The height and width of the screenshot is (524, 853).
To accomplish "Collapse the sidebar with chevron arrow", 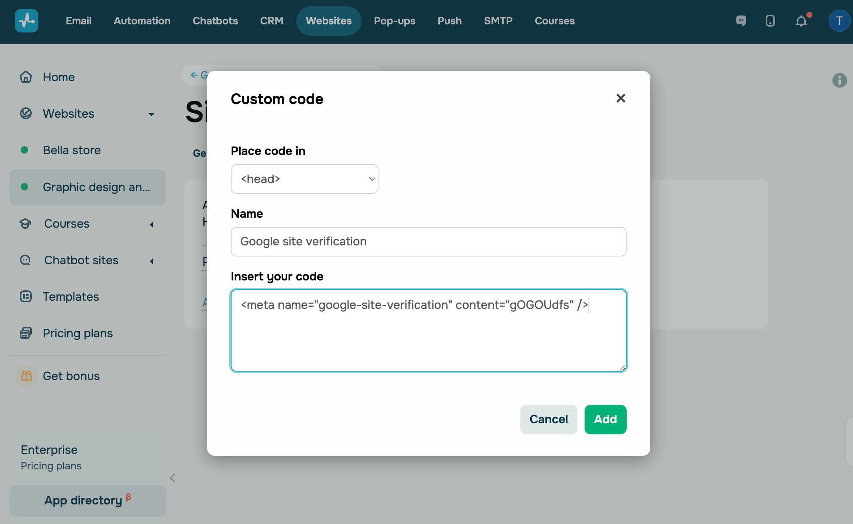I will click(172, 478).
